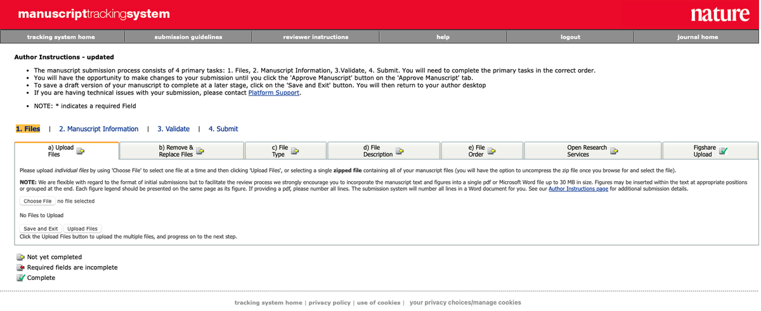Open the 'a) Upload Files' tab
761x311 pixels.
67,151
